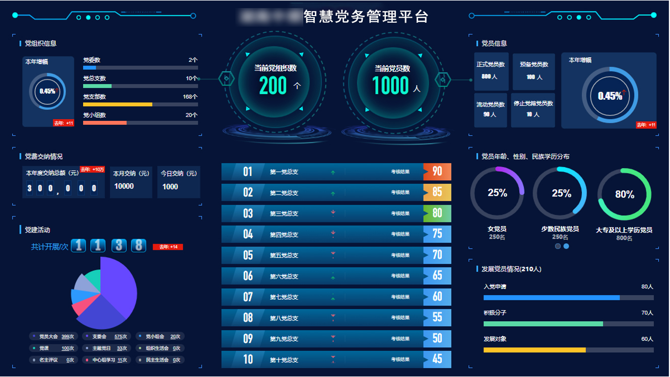670x377 pixels.
Task: Toggle 支委会 legend item
Action: coord(107,336)
